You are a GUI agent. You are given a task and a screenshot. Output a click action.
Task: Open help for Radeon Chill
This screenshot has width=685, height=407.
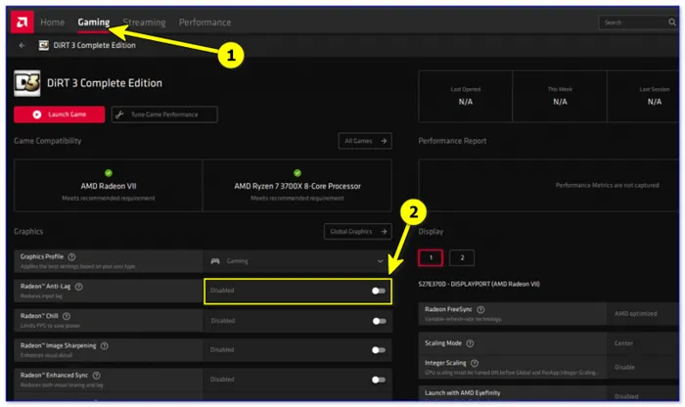pyautogui.click(x=67, y=316)
